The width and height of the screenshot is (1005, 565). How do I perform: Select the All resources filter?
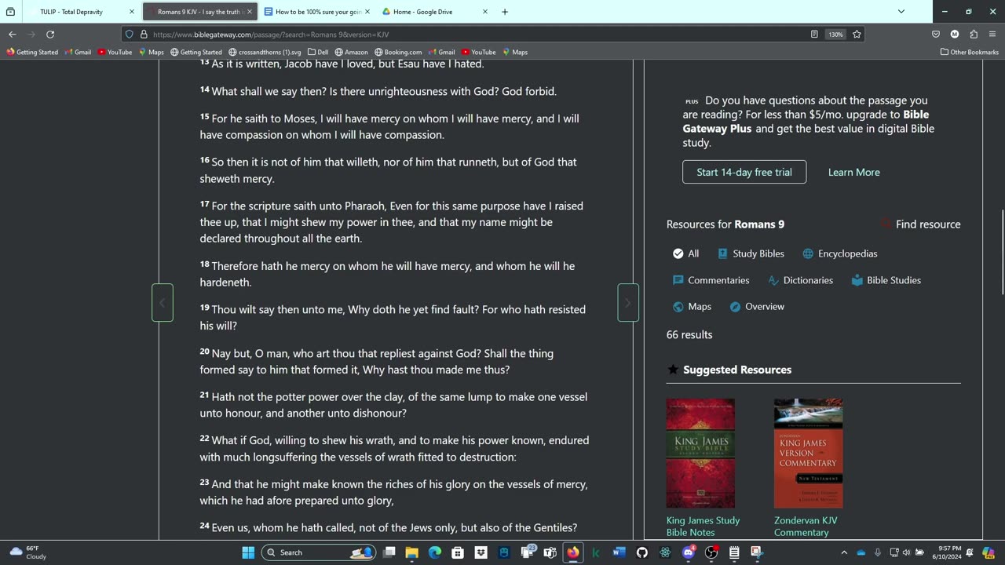click(x=685, y=253)
